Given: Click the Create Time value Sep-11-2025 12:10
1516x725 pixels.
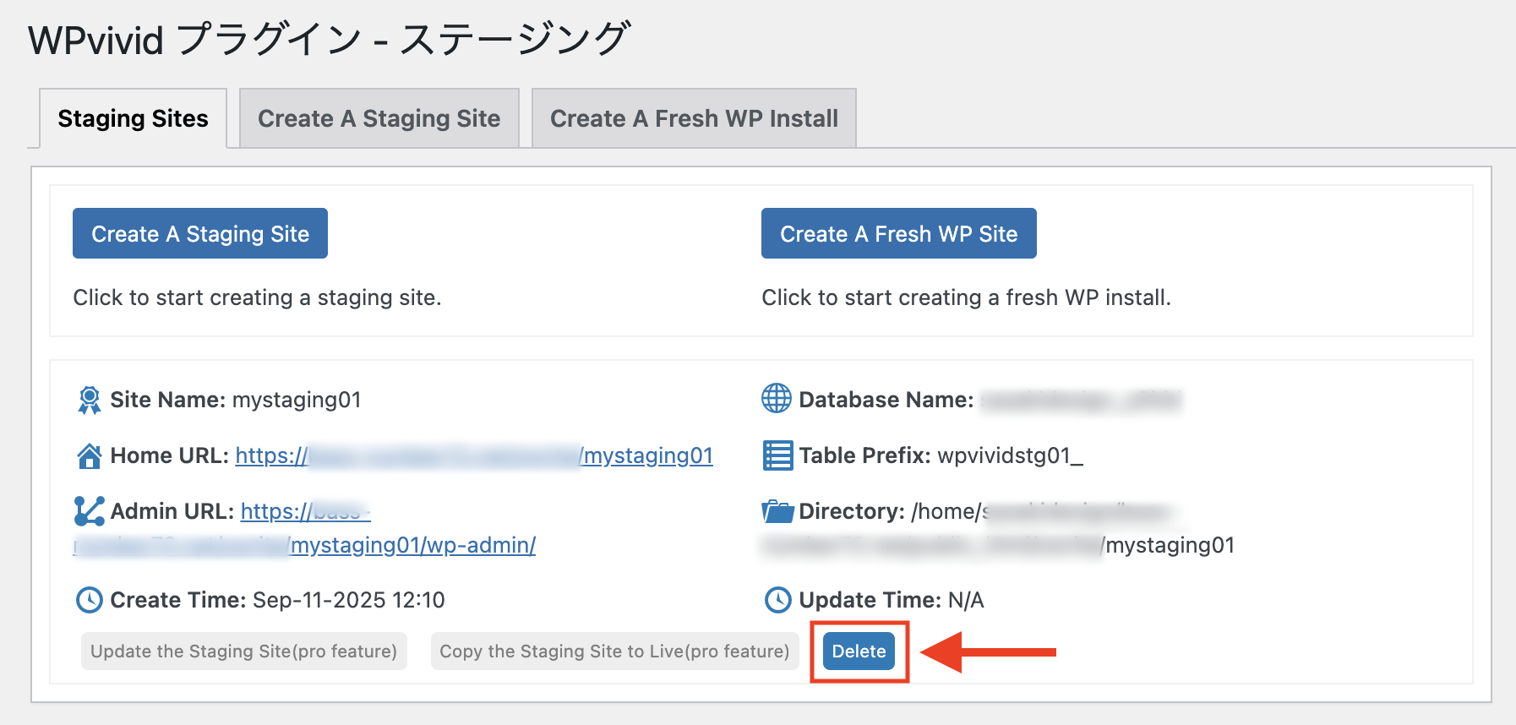Looking at the screenshot, I should [x=349, y=600].
